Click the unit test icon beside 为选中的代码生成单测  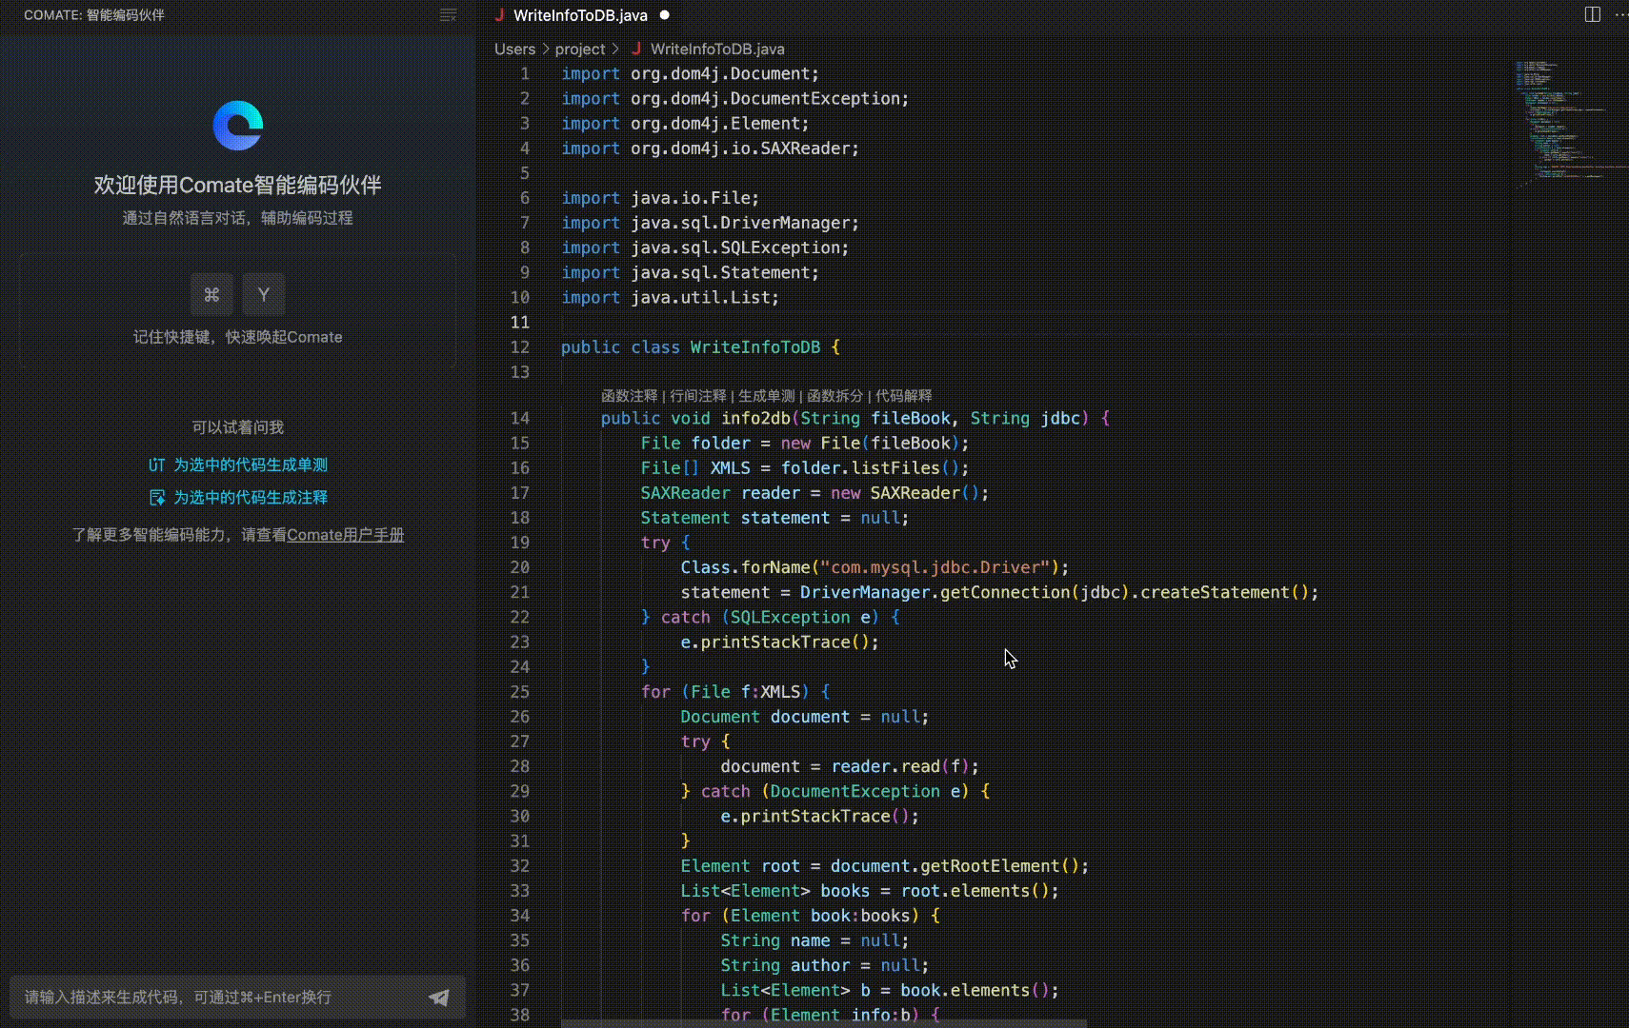[x=157, y=465]
